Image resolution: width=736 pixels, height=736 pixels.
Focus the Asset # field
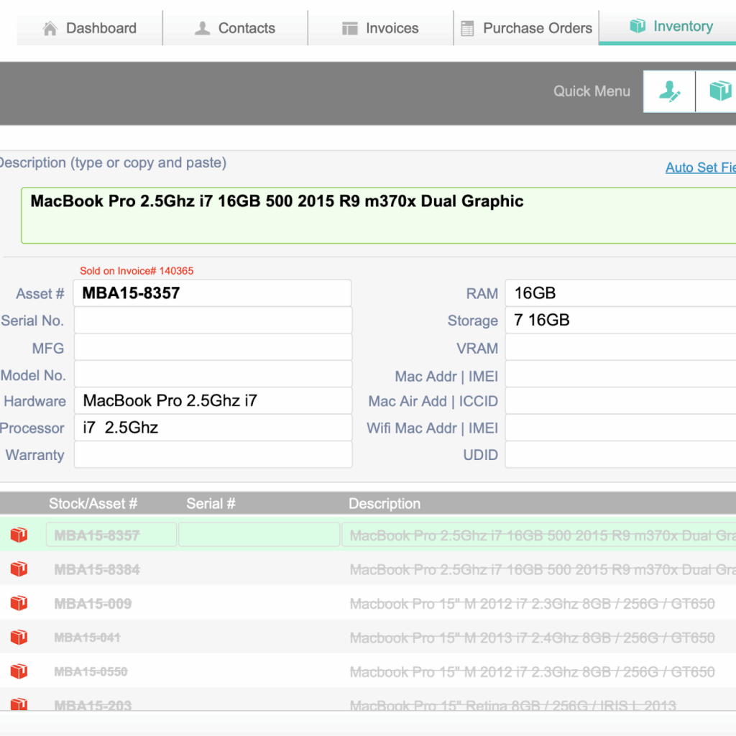click(x=213, y=293)
